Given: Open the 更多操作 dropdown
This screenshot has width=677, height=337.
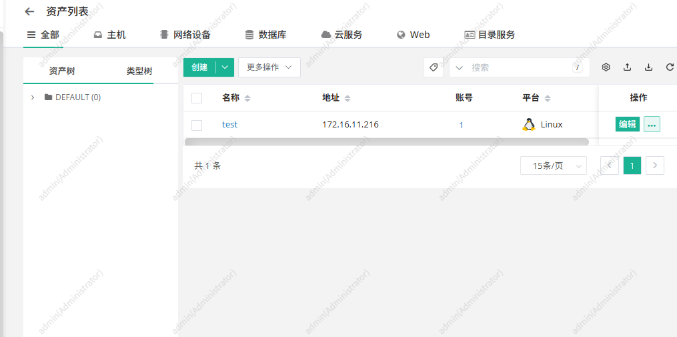Looking at the screenshot, I should point(269,67).
